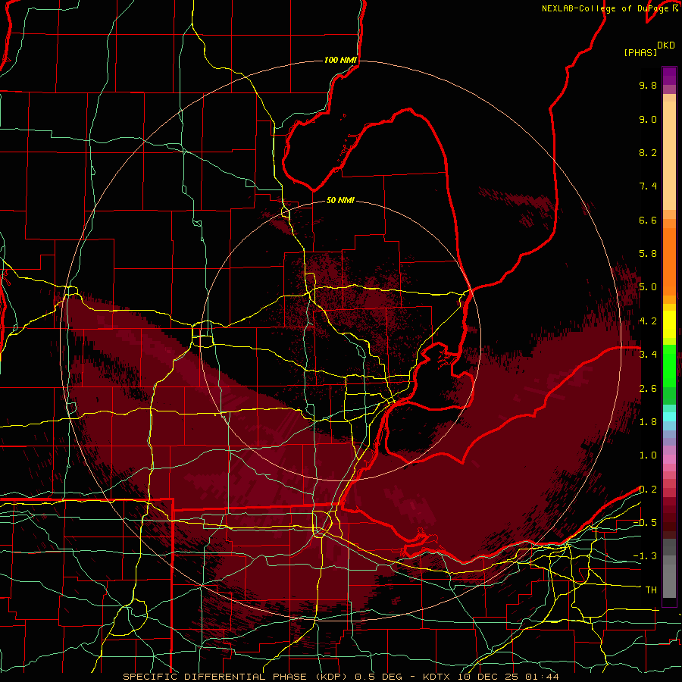Click the -0.5 value on the scale
Screen dimensions: 682x682
pos(645,523)
